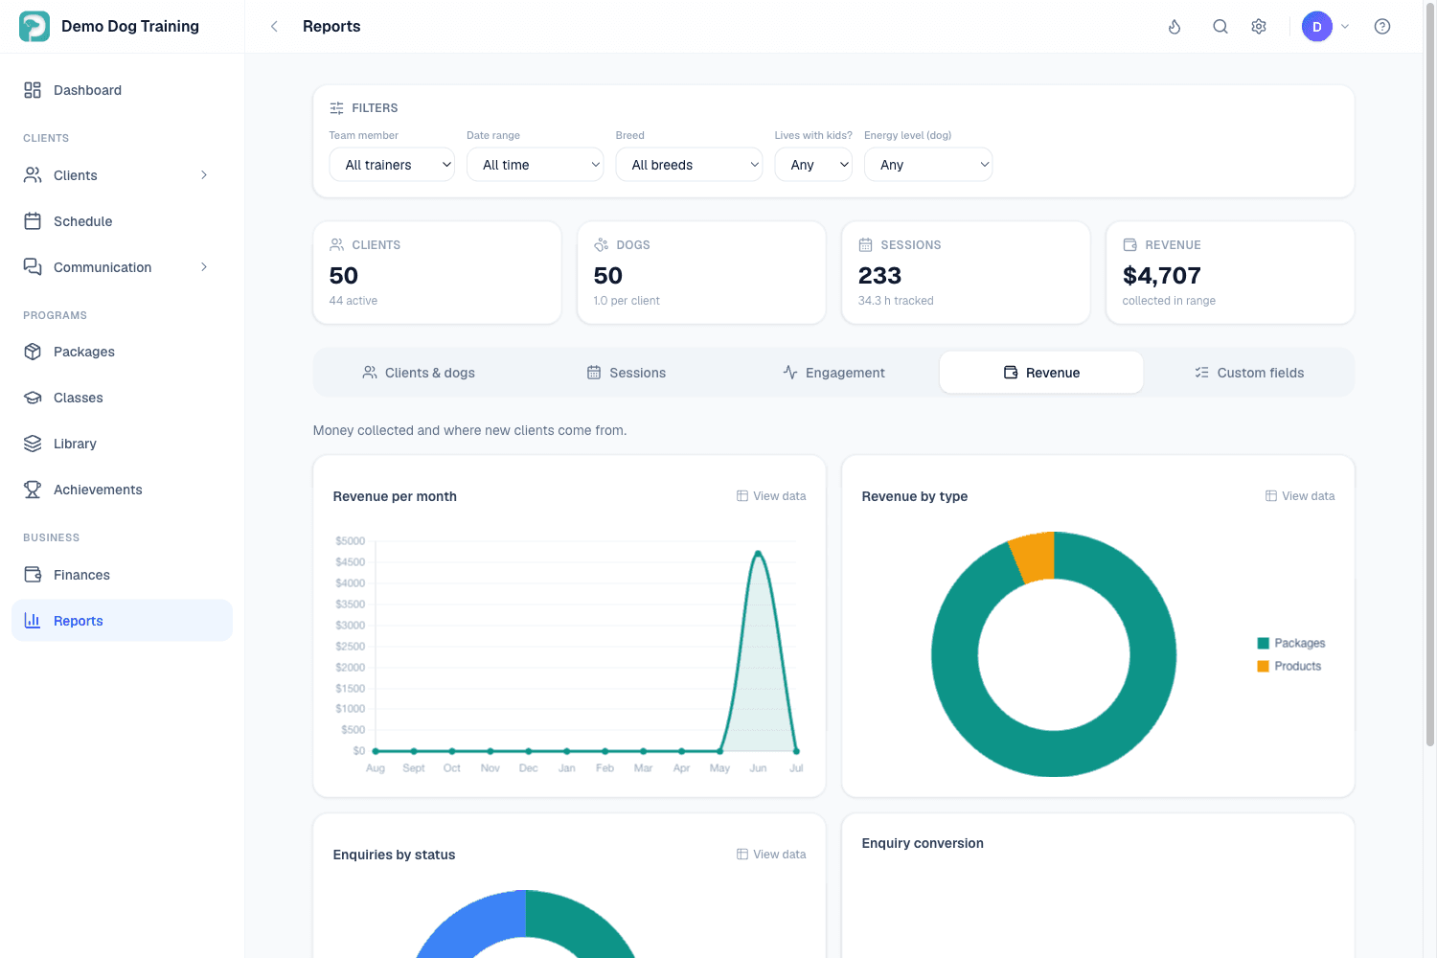
Task: Click the people icon on Clients card
Action: (x=336, y=245)
